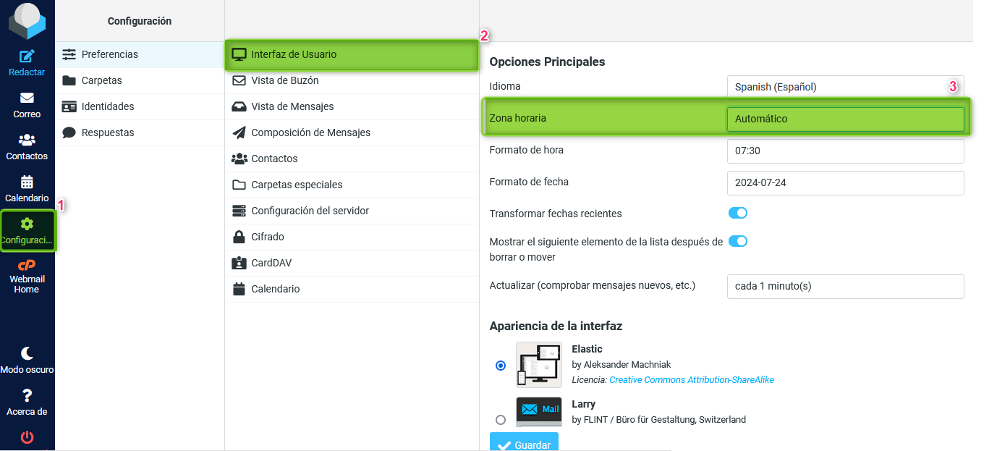
Task: Select the Larry skin radio button
Action: 501,420
